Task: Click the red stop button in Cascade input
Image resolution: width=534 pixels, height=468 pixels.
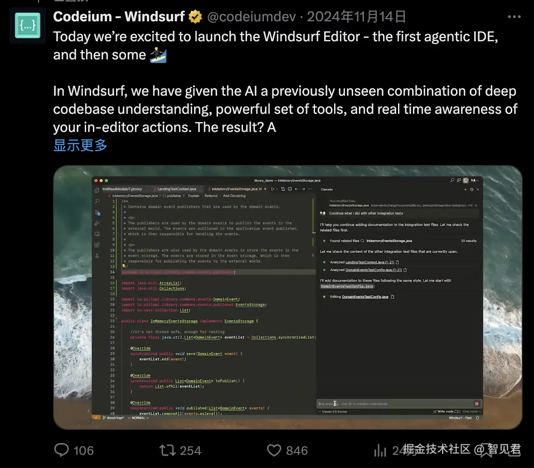Action: coord(477,404)
